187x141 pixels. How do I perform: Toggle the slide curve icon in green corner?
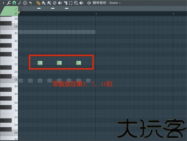point(16,9)
